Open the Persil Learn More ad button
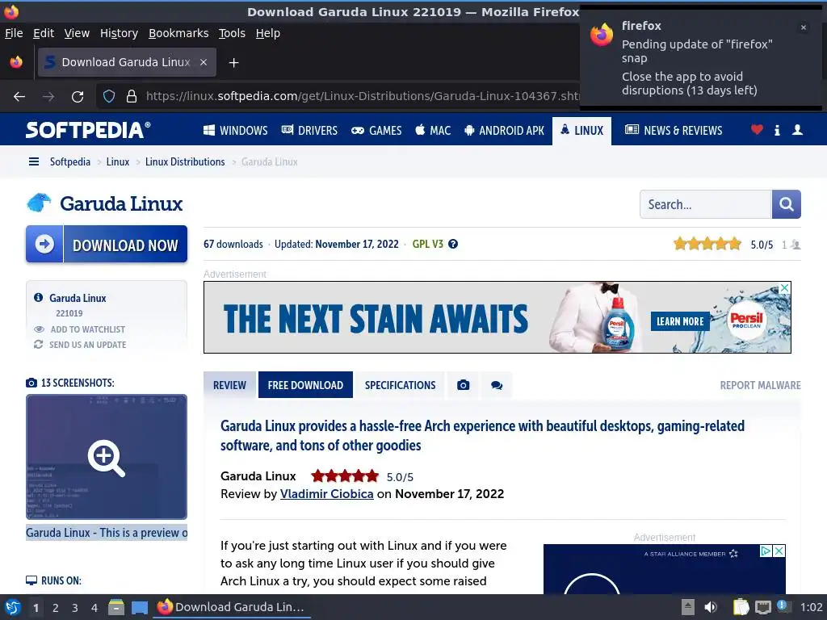827x620 pixels. click(680, 321)
